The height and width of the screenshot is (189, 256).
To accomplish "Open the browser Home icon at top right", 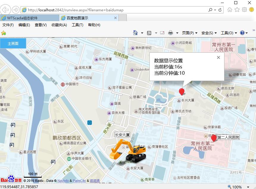I will point(230,10).
